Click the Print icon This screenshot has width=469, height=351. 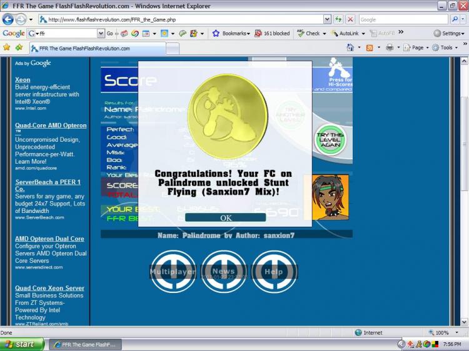pyautogui.click(x=390, y=47)
